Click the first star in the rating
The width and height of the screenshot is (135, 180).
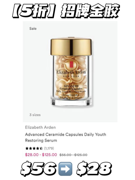pyautogui.click(x=27, y=148)
